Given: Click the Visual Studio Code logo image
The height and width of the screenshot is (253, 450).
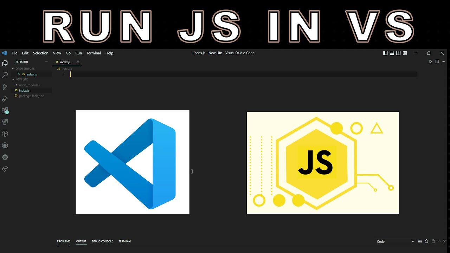Looking at the screenshot, I should point(133,162).
